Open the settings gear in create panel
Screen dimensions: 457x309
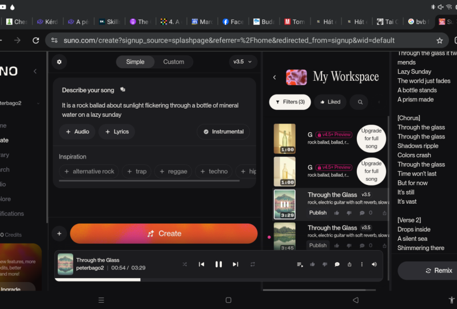tap(59, 62)
